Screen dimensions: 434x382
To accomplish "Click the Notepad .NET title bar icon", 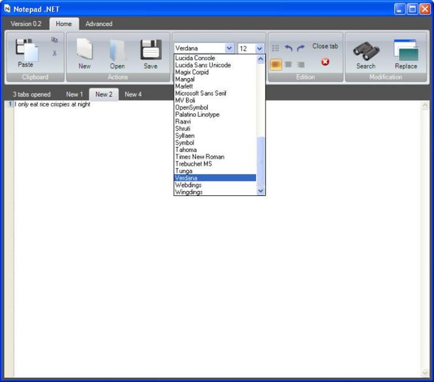I will 7,9.
